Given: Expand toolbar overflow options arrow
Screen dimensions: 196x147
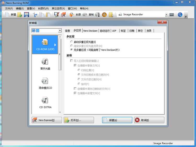Looking at the screenshot, I should coord(186,17).
